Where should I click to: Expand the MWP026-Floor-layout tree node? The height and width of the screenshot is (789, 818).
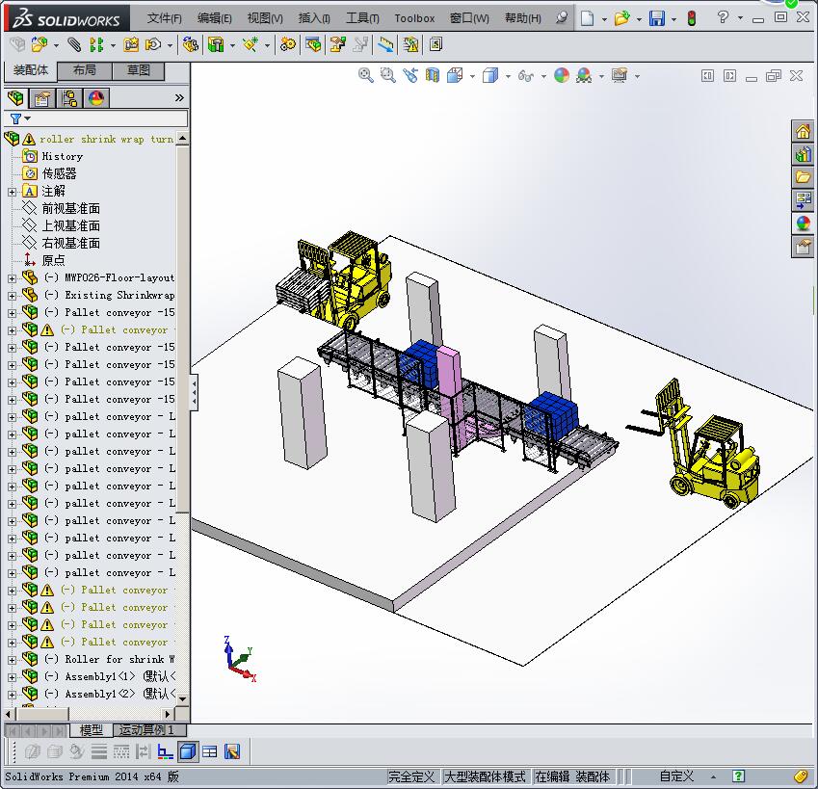[12, 278]
